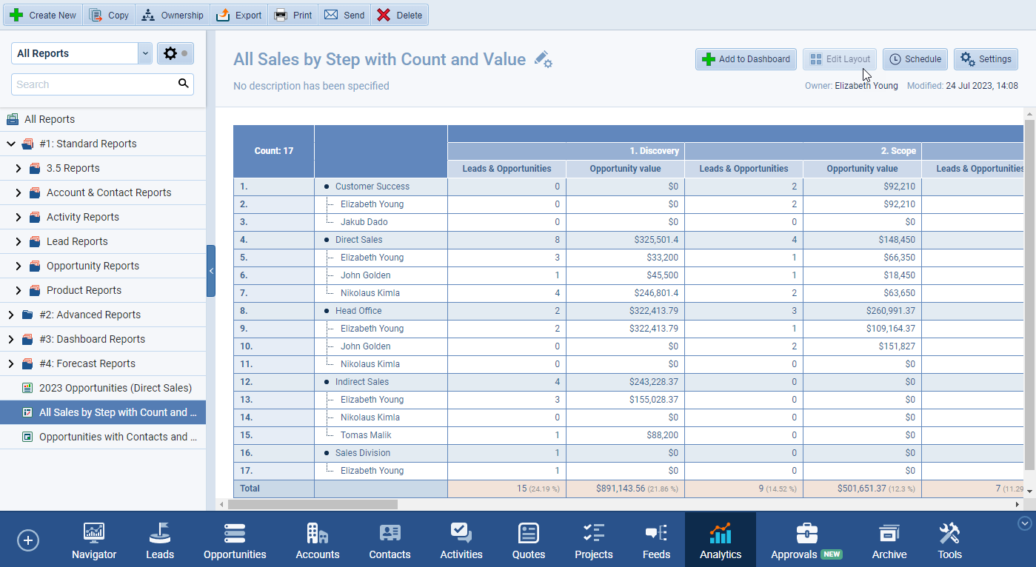Expand the #4: Forecast Reports folder
Viewport: 1036px width, 567px height.
coord(11,363)
